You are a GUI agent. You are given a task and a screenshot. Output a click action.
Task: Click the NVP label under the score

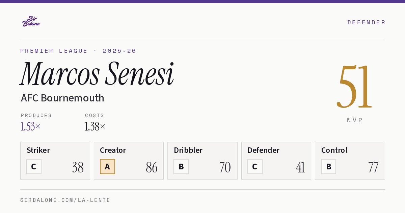pos(355,120)
